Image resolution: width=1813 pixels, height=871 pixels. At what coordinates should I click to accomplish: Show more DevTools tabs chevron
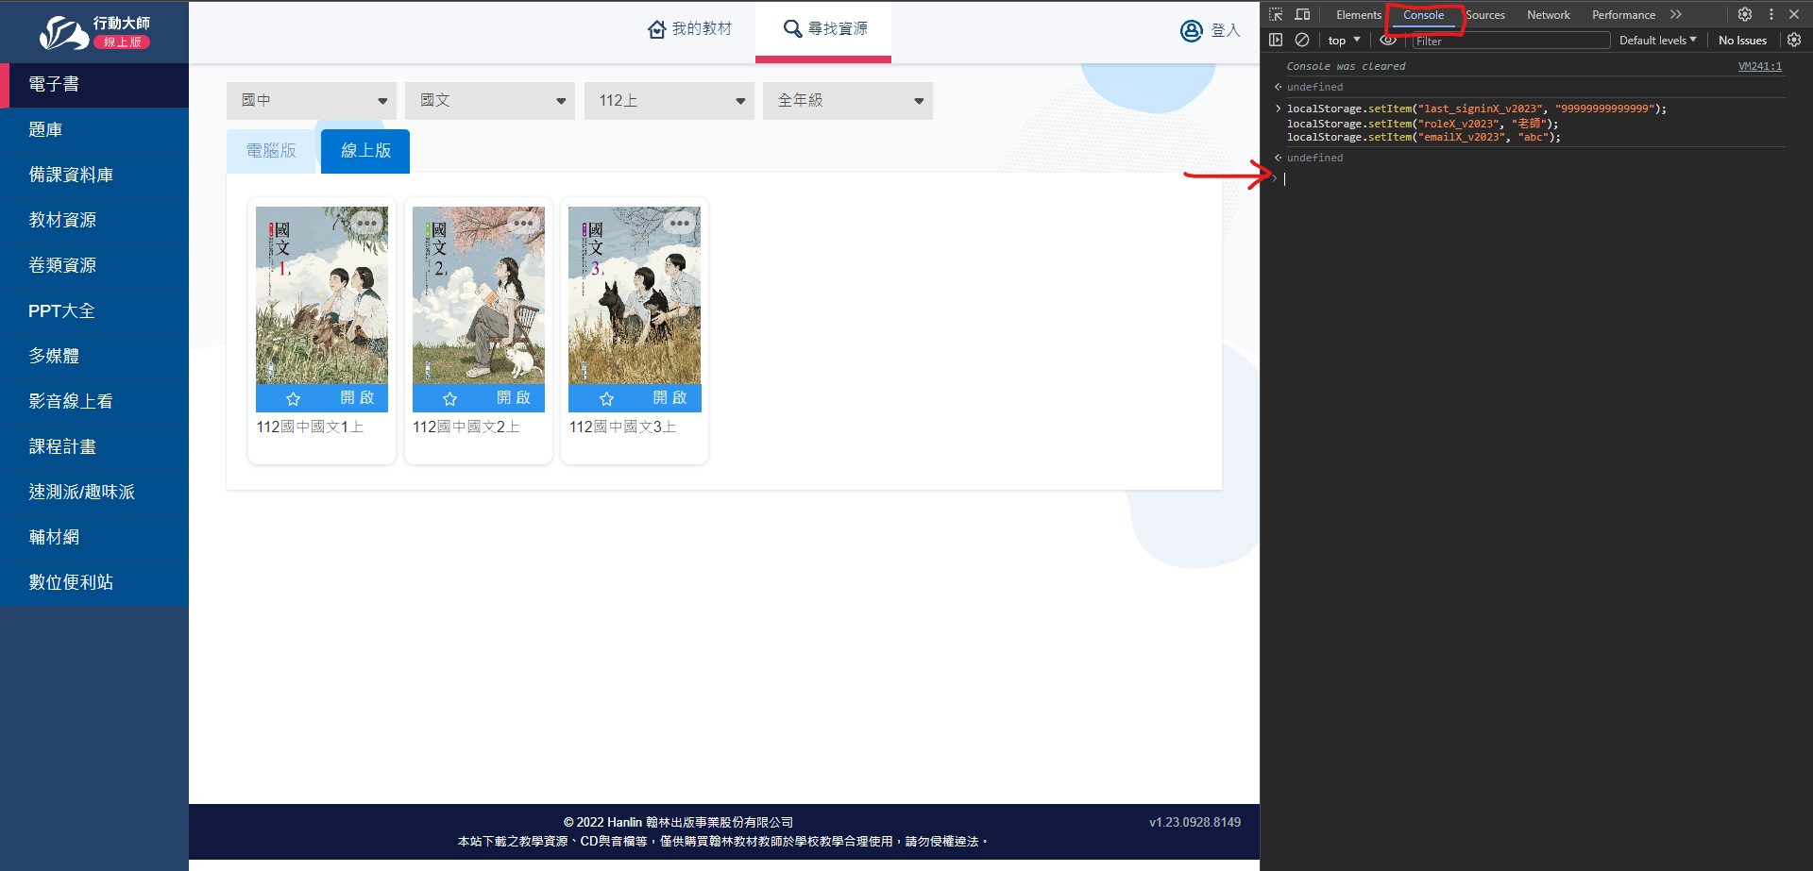1676,14
